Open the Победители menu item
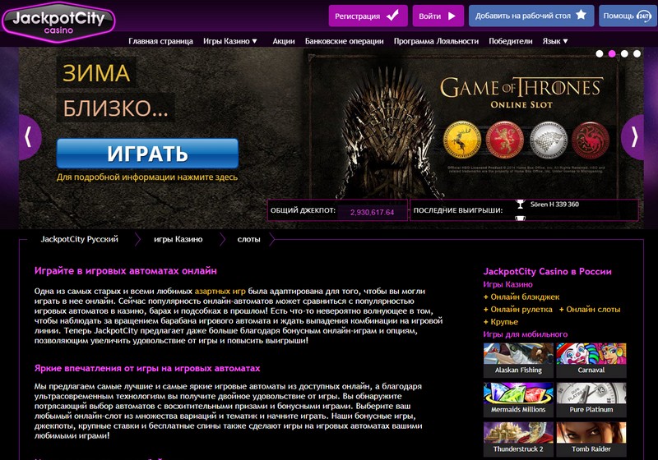 510,41
